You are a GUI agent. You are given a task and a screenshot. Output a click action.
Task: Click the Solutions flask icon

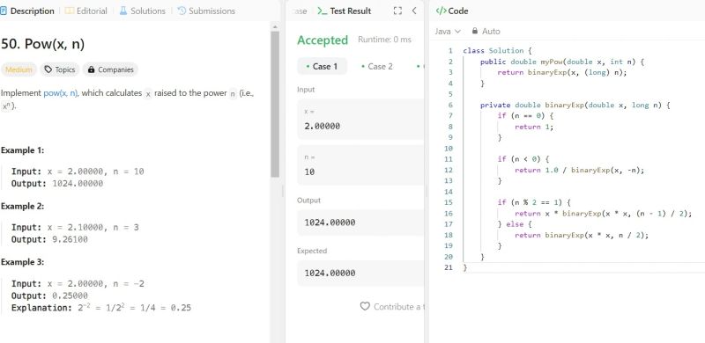click(123, 11)
